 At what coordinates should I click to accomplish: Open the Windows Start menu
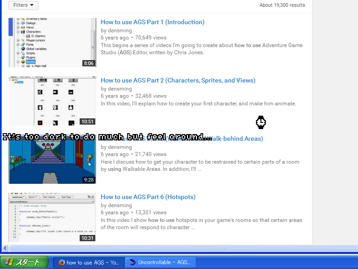(x=25, y=262)
